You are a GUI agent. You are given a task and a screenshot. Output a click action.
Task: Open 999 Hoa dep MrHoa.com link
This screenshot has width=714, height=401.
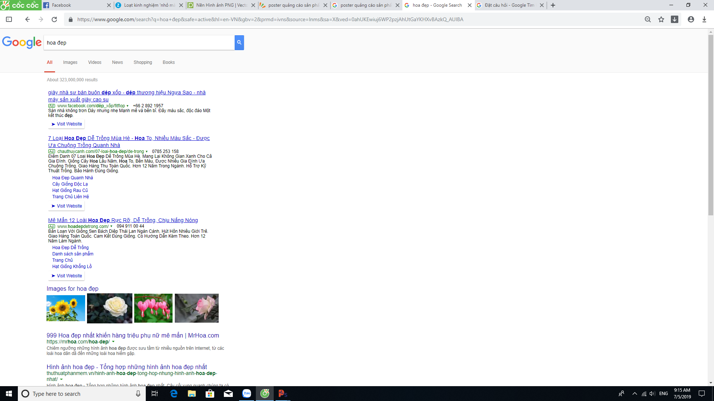click(x=133, y=335)
